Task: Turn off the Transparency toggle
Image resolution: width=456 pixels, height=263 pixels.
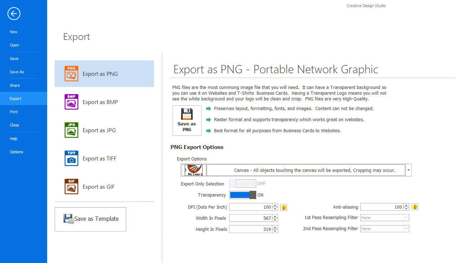Action: [243, 195]
